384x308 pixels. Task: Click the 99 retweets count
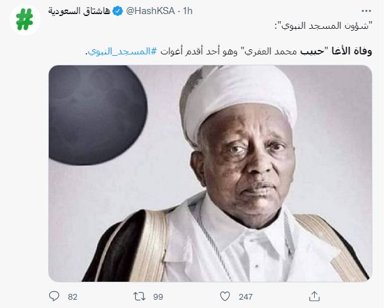point(158,296)
